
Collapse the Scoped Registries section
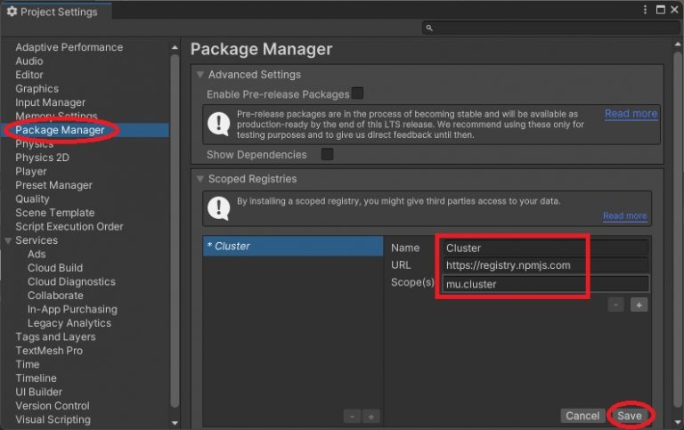click(199, 179)
